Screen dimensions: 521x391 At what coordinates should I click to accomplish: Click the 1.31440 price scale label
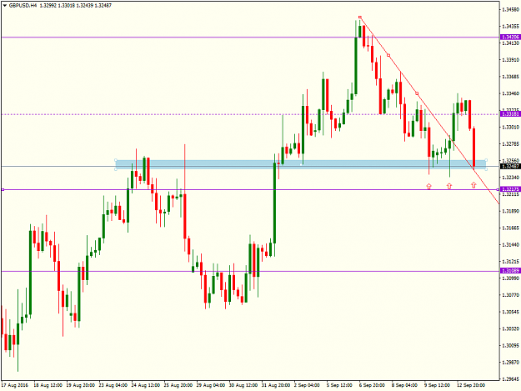tap(511, 245)
